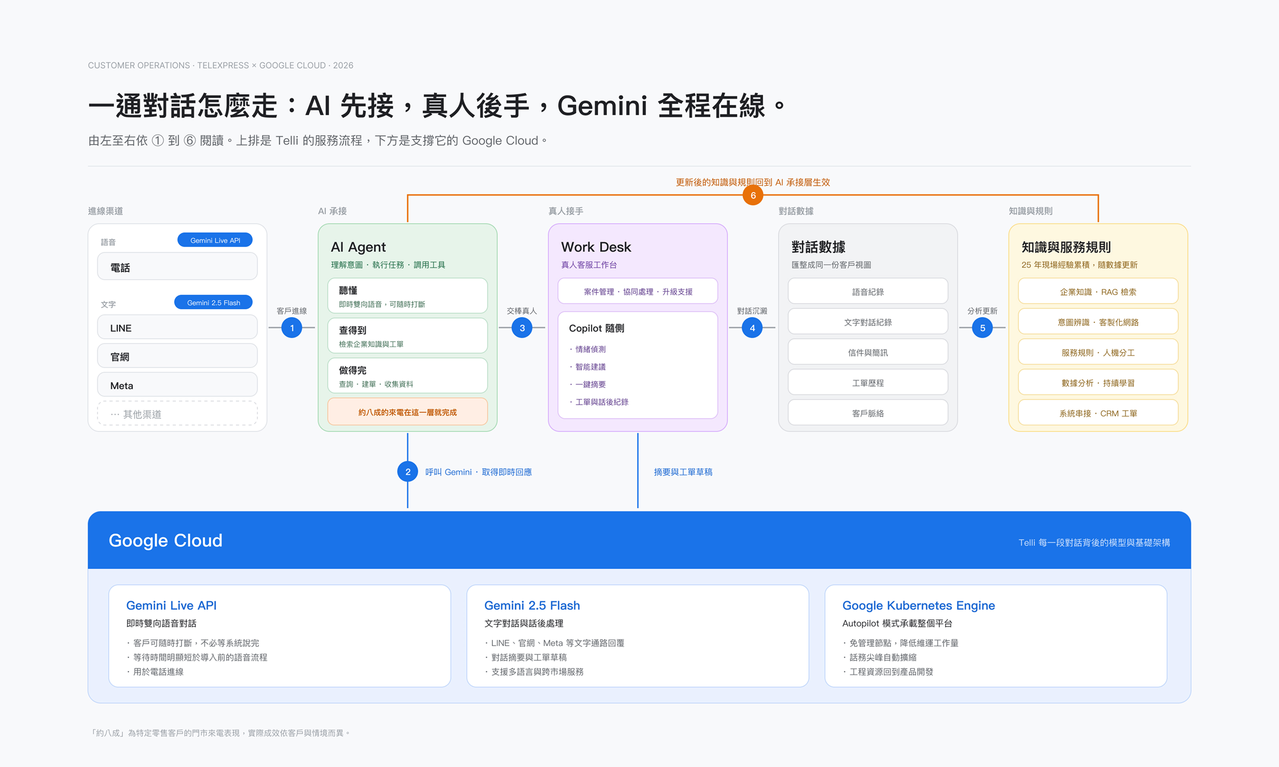Image resolution: width=1279 pixels, height=767 pixels.
Task: Click the 話務尖峰自動擴縮 bullet line
Action: pos(880,657)
